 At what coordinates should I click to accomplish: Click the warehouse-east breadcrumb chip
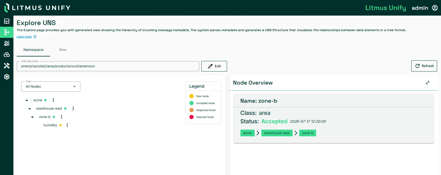277,133
